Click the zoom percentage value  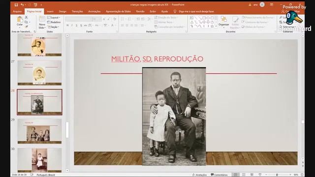(296, 175)
